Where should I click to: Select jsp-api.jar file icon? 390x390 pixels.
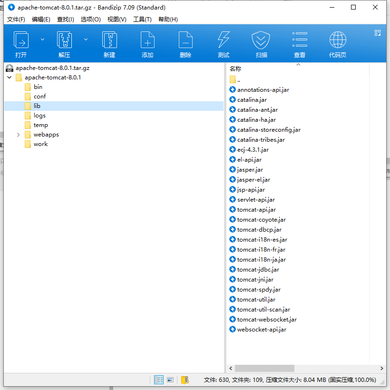232,189
